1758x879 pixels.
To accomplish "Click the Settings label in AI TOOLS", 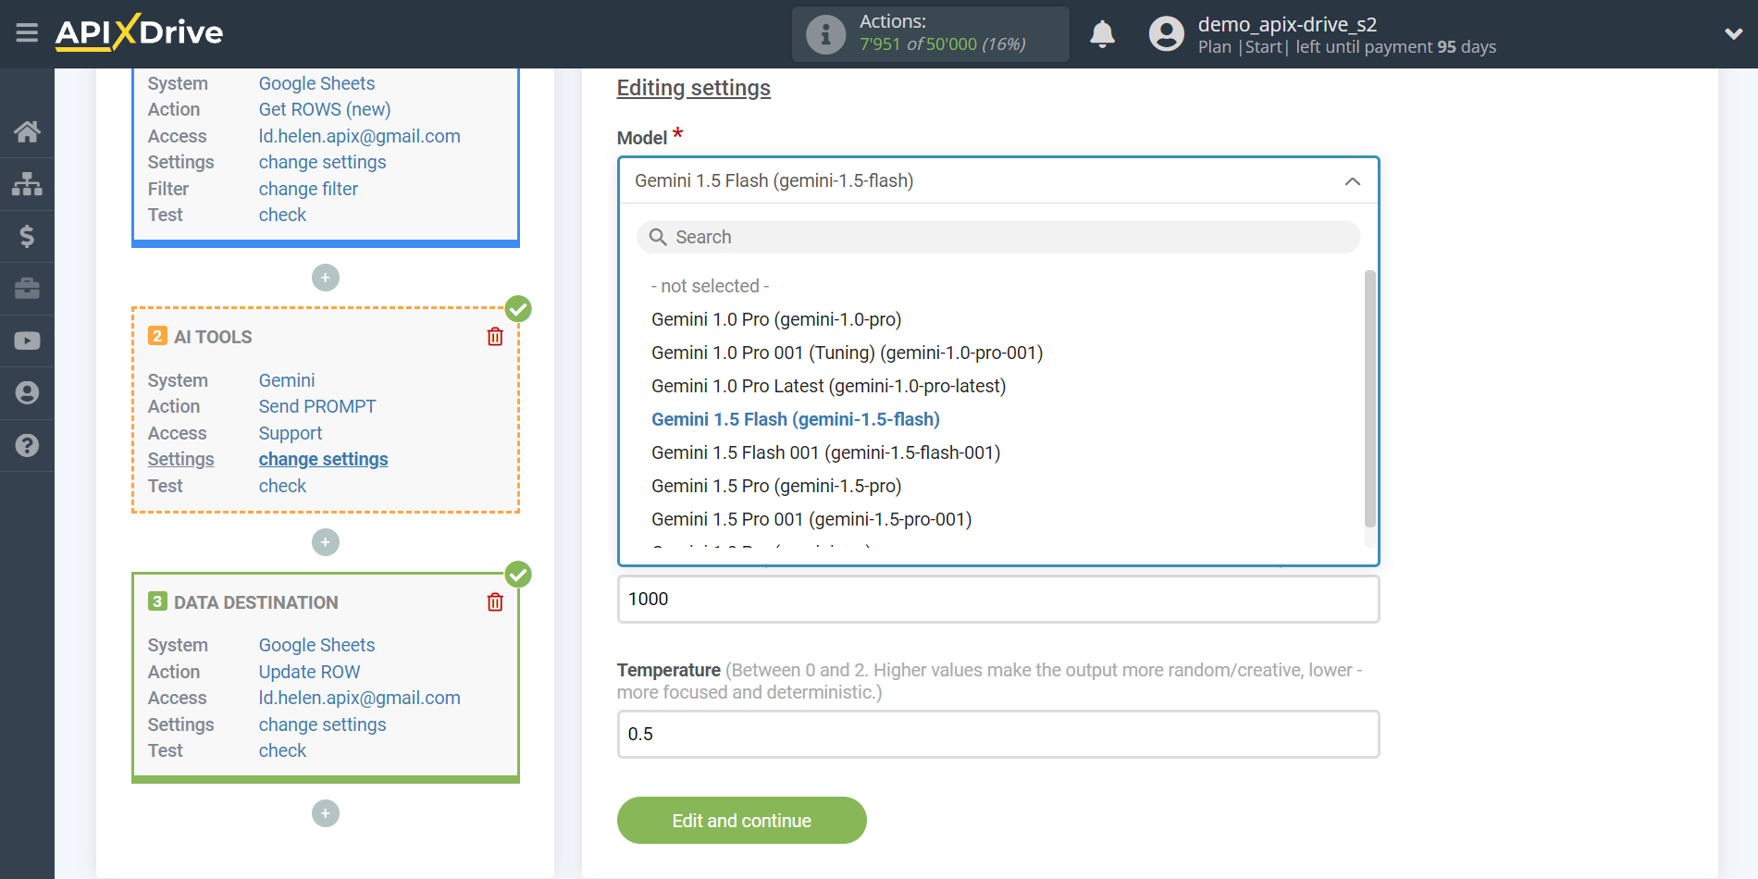I will (x=180, y=459).
